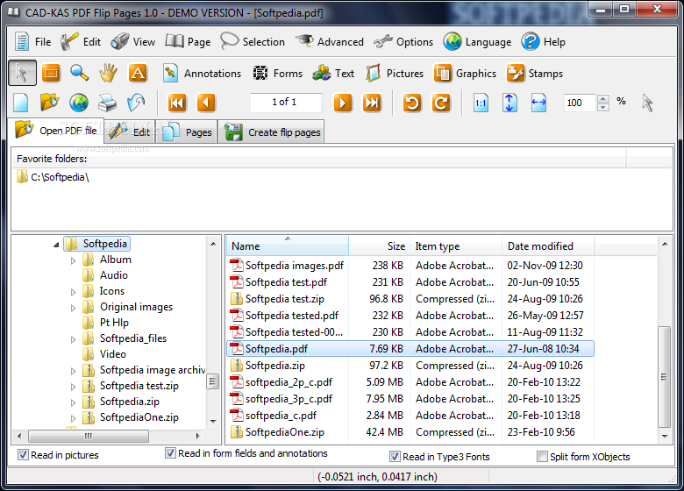Toggle Read in form fields and annotations
The width and height of the screenshot is (684, 491).
171,453
